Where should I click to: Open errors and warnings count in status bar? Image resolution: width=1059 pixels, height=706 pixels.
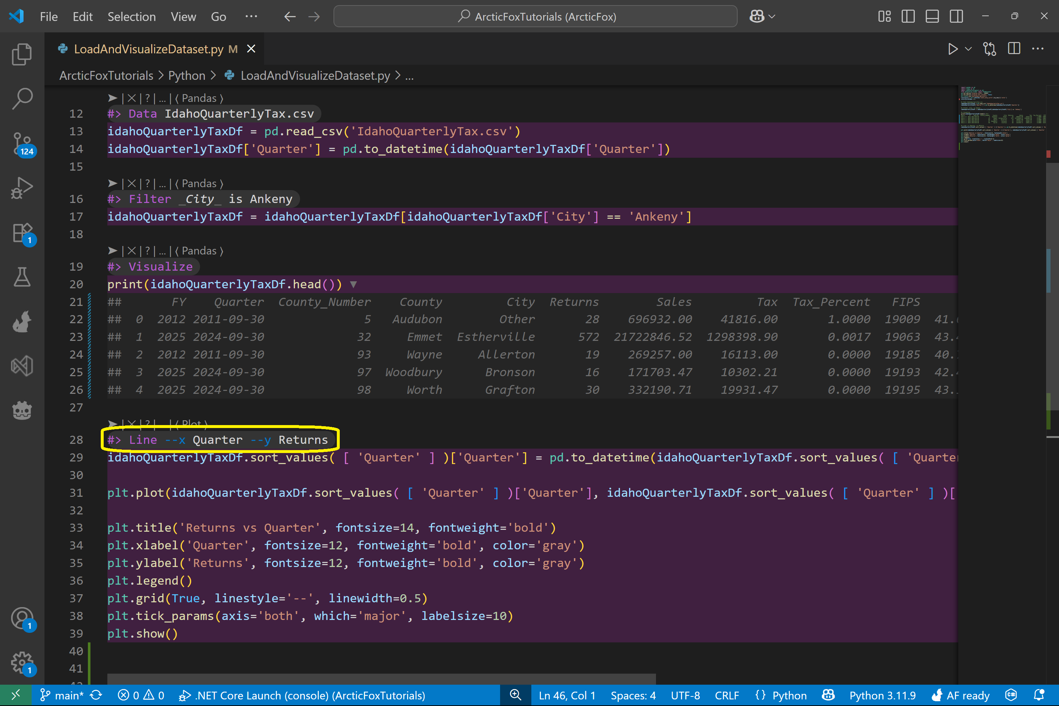(141, 695)
